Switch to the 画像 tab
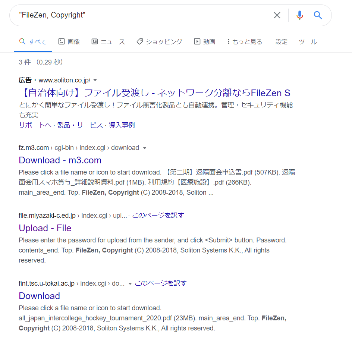 click(x=69, y=42)
